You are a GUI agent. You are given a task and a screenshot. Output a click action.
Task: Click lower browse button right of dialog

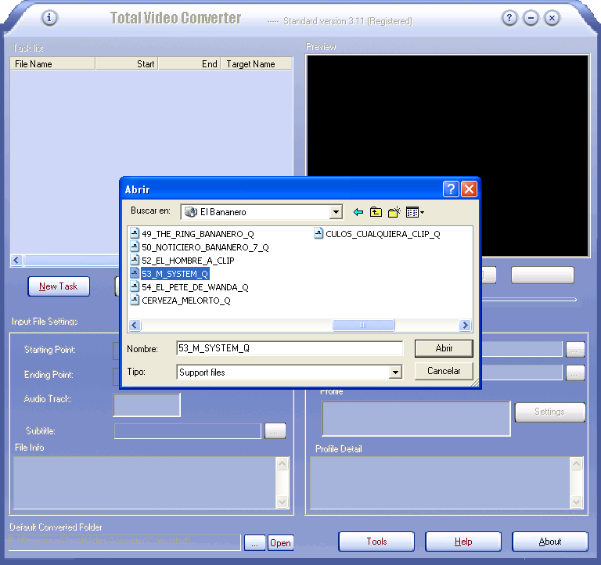(x=575, y=372)
